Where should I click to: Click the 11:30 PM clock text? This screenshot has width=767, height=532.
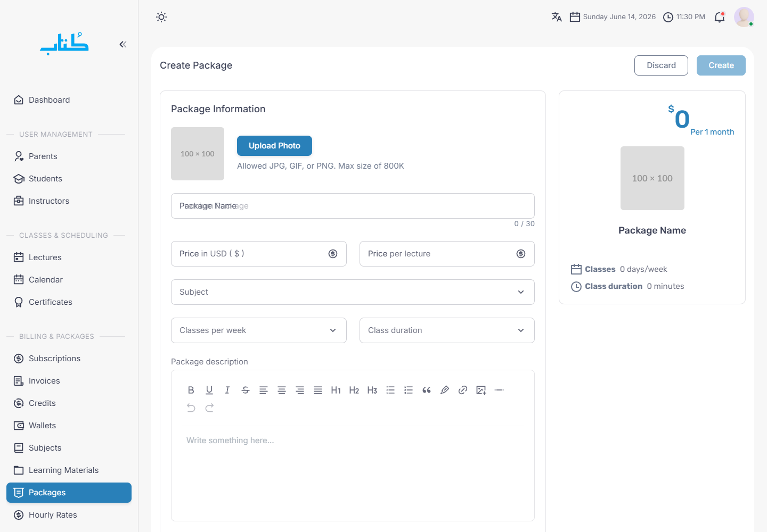tap(691, 17)
